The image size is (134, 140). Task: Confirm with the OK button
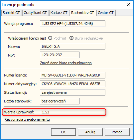click(64, 132)
